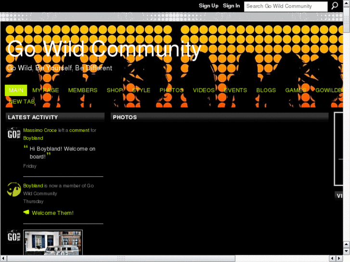Focus the Search Go Wild Community field
Viewport: 350px width, 262px height.
[x=285, y=6]
